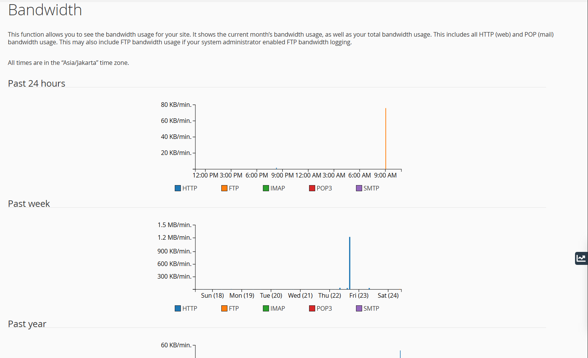
Task: Click the 40 KB/min. axis label
Action: 176,137
